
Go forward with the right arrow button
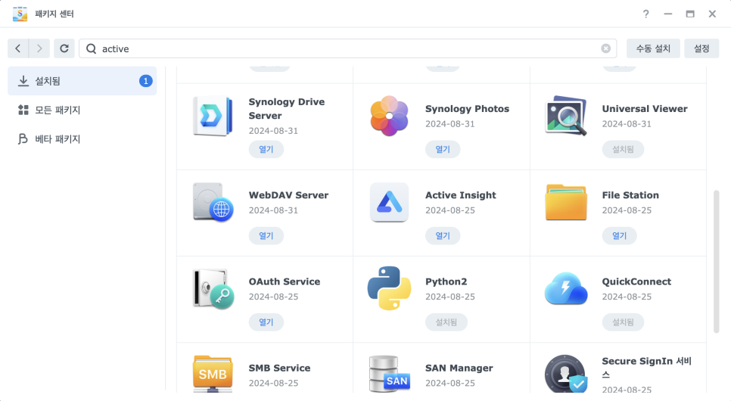39,48
